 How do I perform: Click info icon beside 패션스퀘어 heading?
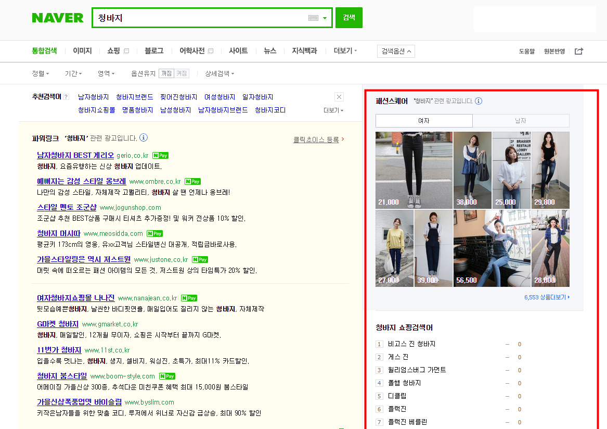click(x=479, y=101)
